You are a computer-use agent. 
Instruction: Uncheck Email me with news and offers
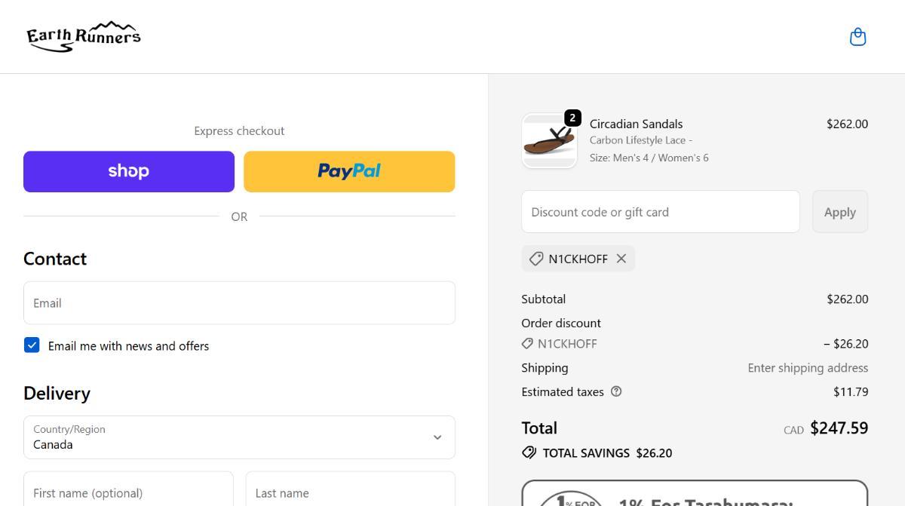(32, 345)
